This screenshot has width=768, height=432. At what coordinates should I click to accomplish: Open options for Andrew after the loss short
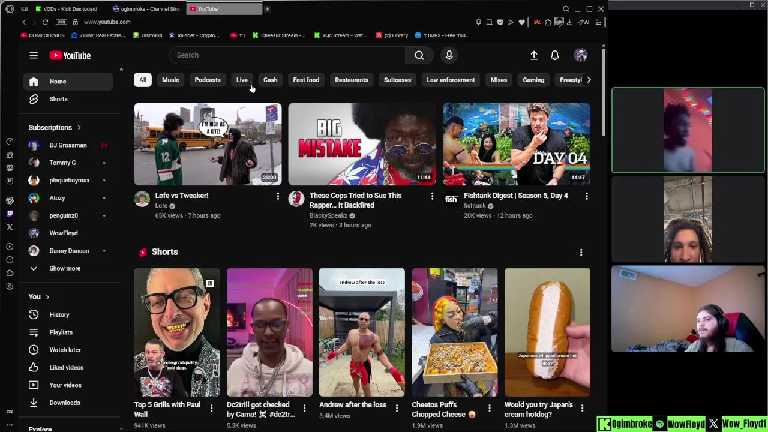(x=397, y=408)
